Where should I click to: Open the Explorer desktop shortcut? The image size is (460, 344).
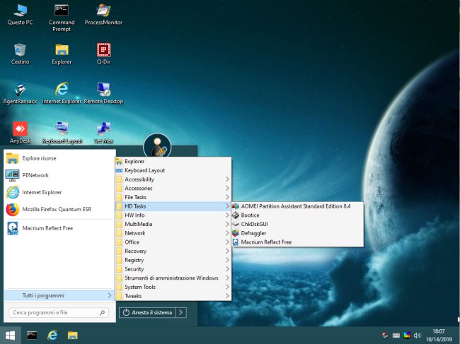click(62, 54)
